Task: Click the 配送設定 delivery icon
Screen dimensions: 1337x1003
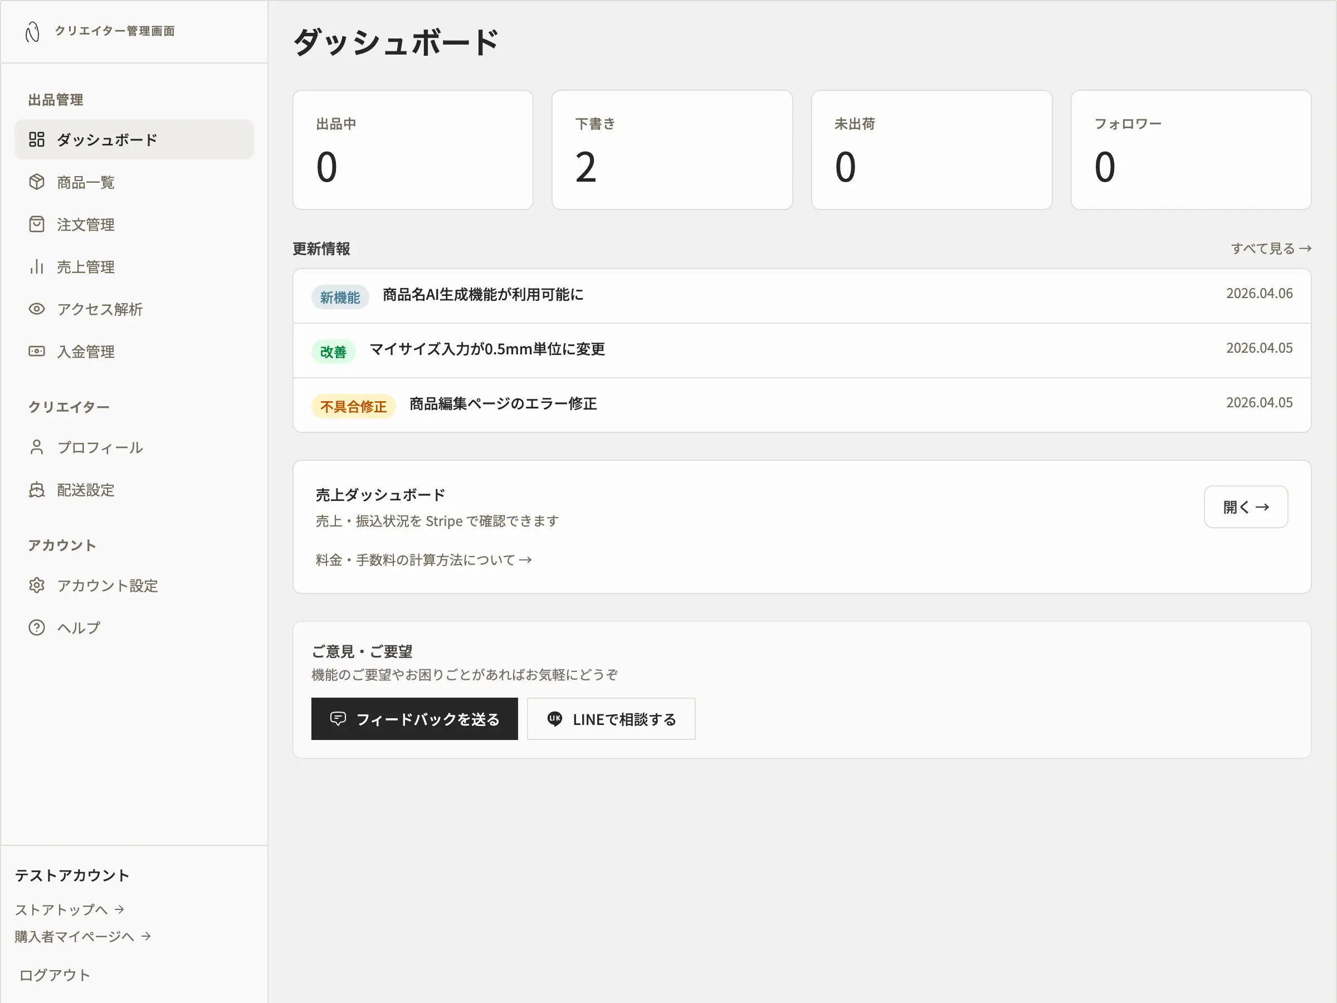Action: (x=37, y=489)
